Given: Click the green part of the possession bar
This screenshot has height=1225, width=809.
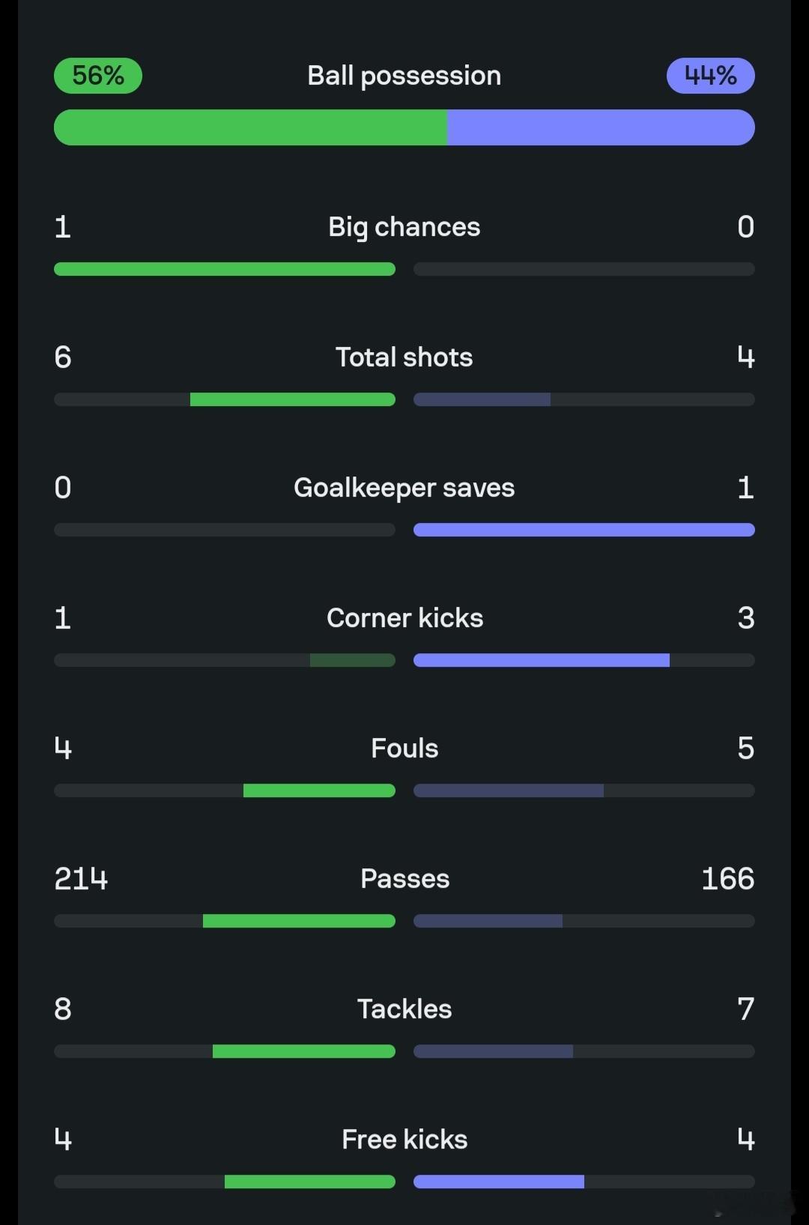Looking at the screenshot, I should pos(250,127).
